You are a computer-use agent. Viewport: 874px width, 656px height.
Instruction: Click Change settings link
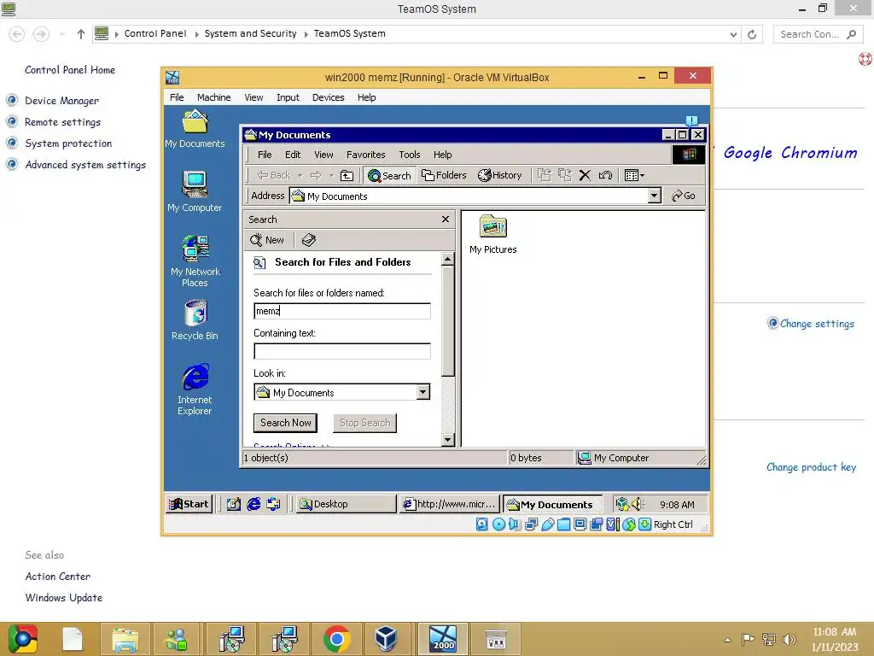coord(817,324)
